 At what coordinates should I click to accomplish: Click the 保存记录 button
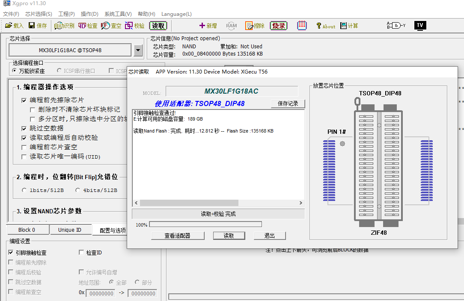288,103
